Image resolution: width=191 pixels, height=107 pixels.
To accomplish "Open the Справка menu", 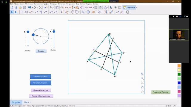I will pos(95,4).
